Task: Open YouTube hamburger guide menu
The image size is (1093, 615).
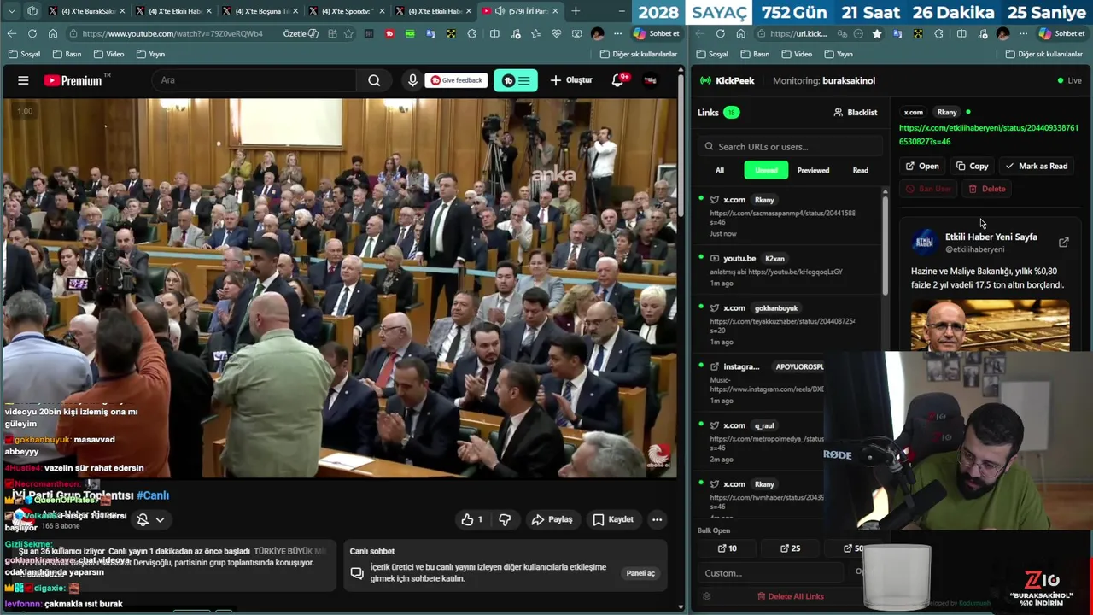Action: [x=23, y=80]
